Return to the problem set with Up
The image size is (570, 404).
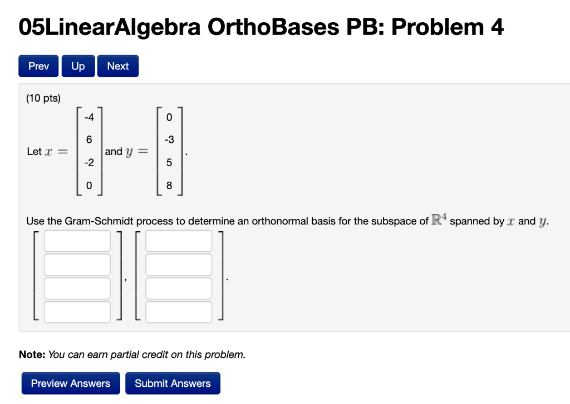click(78, 66)
